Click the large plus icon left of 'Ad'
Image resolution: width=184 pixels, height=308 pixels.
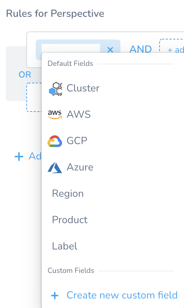[19, 157]
